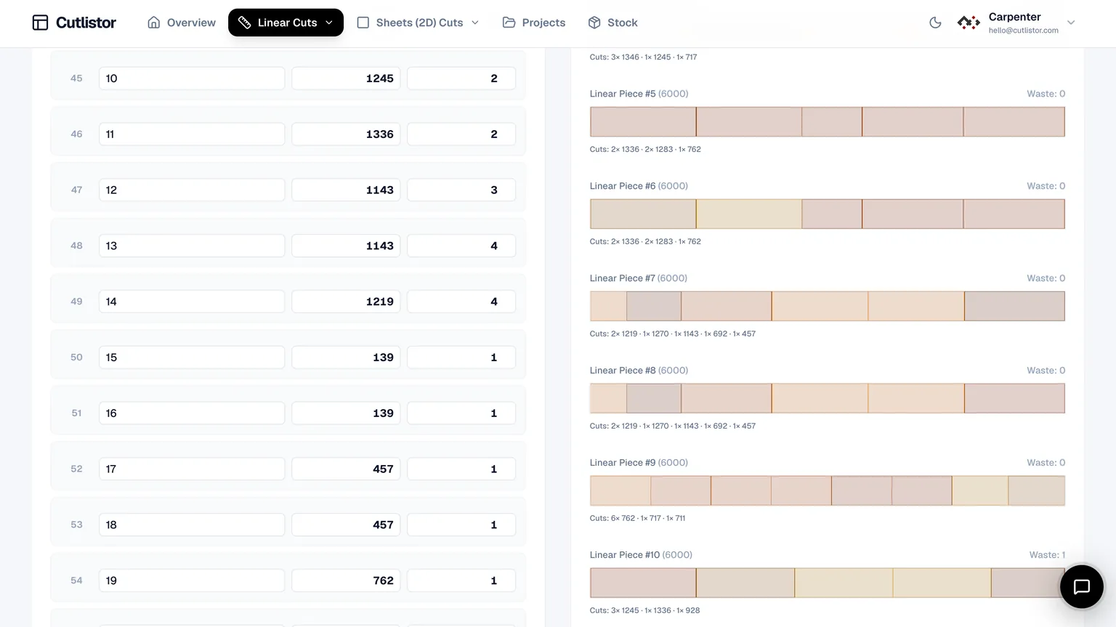
Task: Edit the name field containing 16
Action: pos(192,413)
